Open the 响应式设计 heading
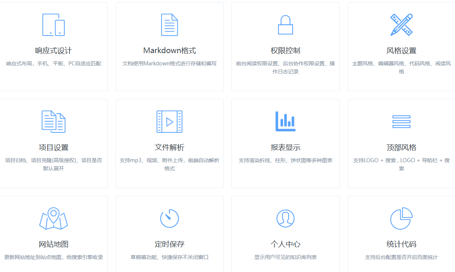 click(x=53, y=51)
